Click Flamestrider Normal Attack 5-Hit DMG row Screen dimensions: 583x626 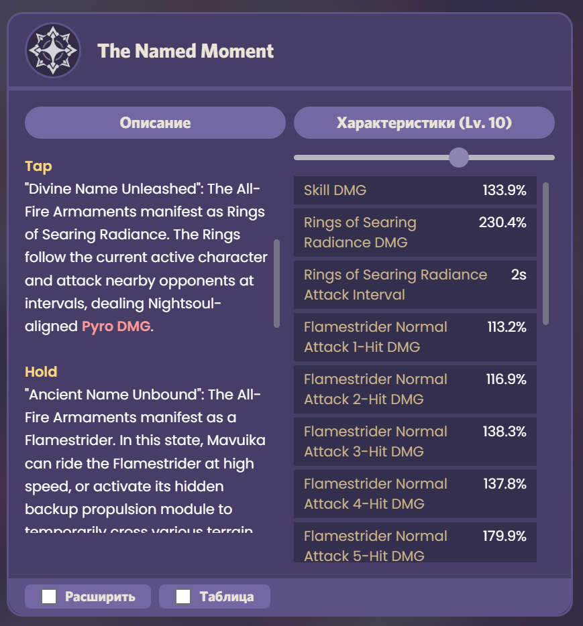click(x=415, y=544)
